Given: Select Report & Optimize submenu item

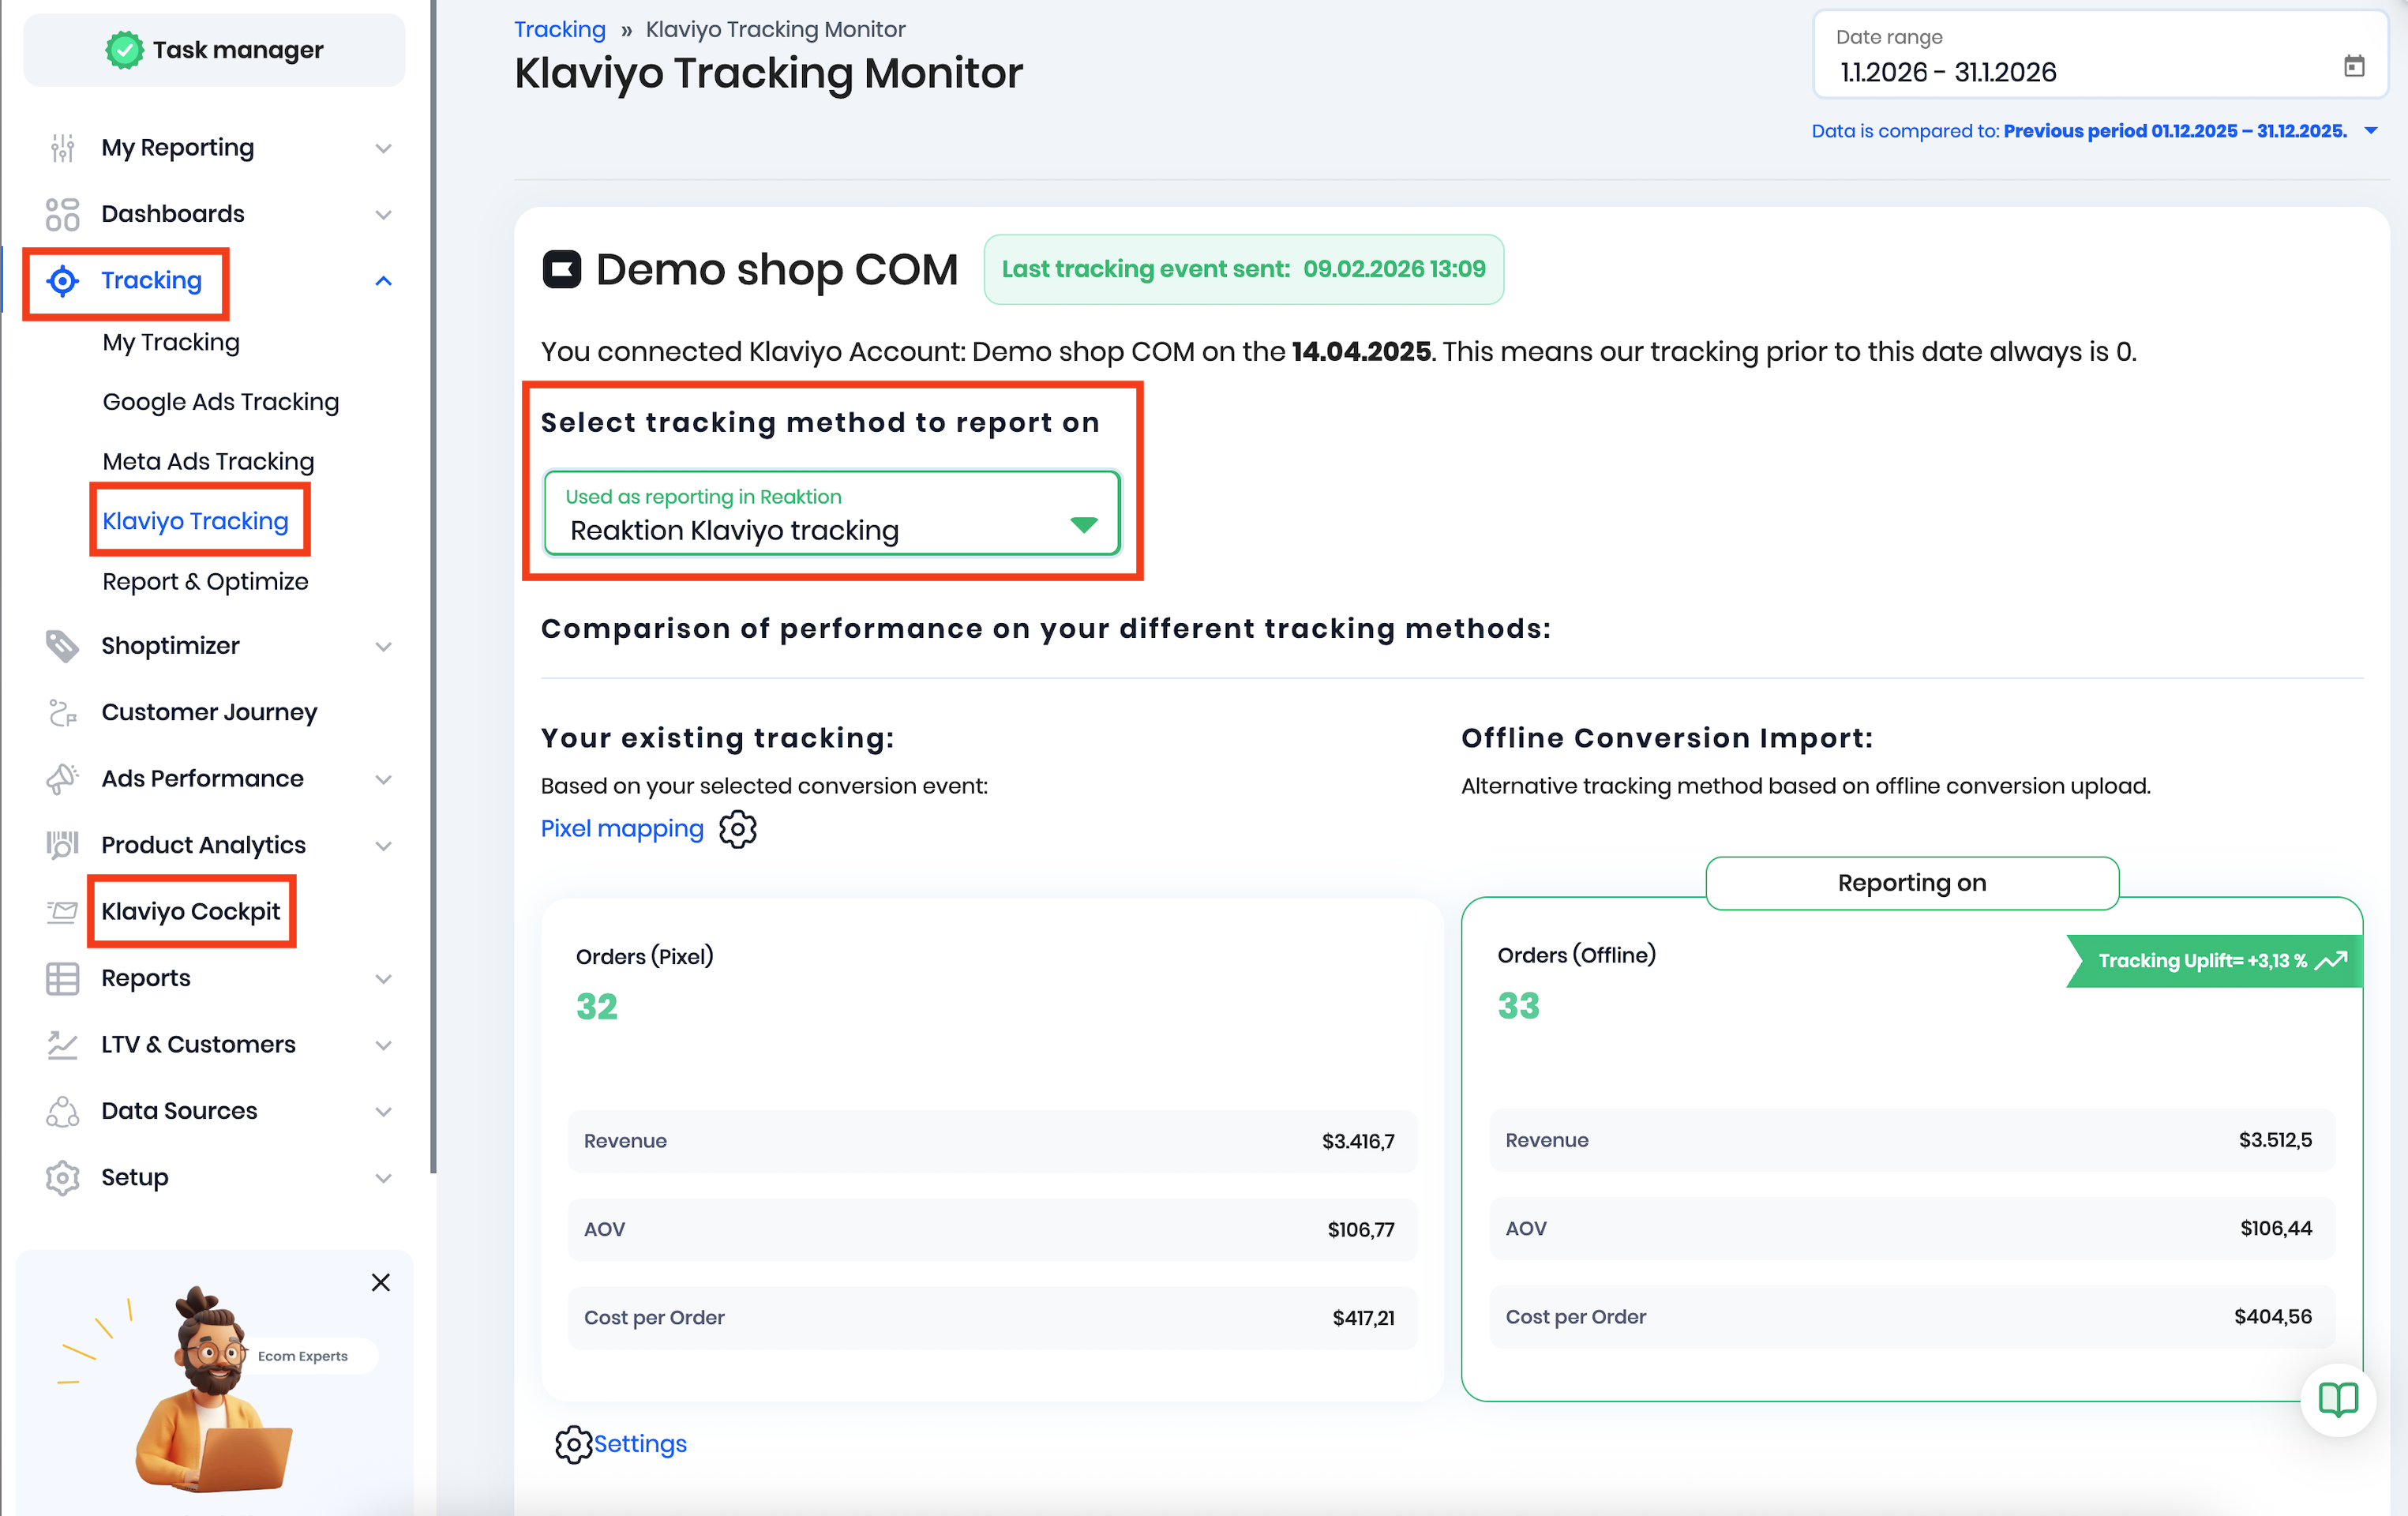Looking at the screenshot, I should point(205,582).
